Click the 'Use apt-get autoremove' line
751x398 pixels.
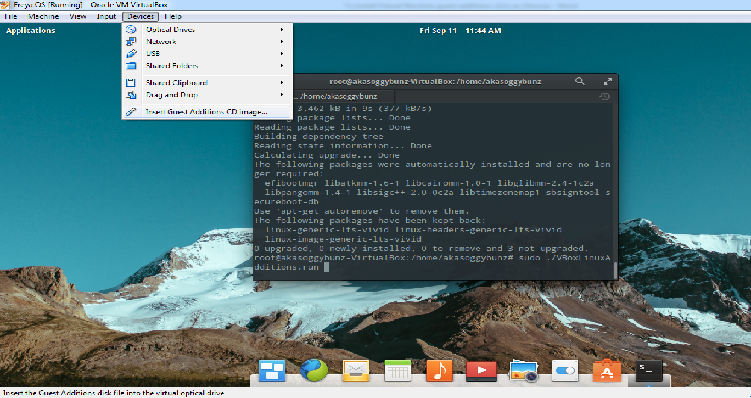tap(361, 211)
